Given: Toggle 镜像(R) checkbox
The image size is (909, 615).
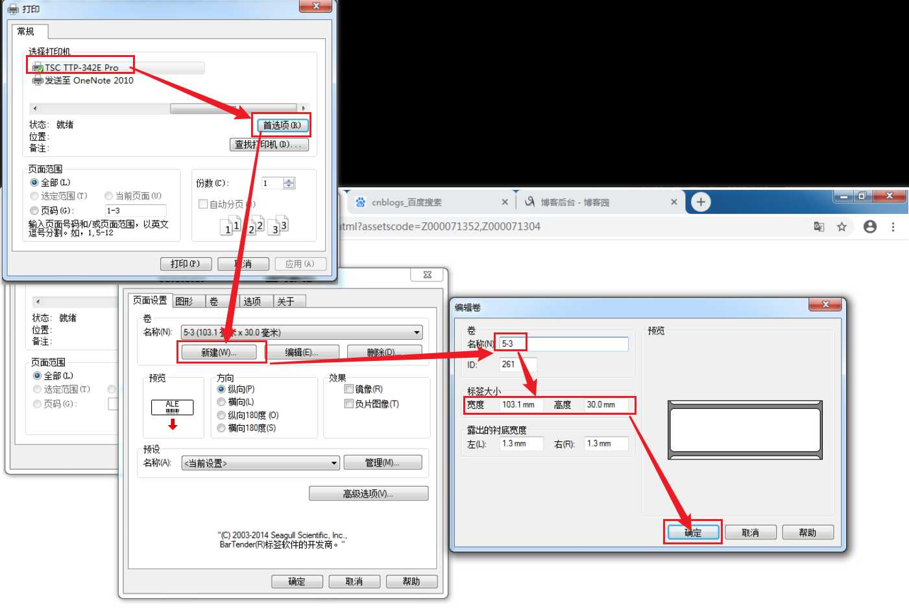Looking at the screenshot, I should tap(349, 389).
